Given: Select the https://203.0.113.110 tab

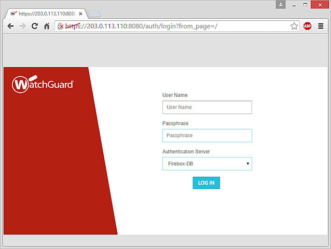Looking at the screenshot, I should point(46,14).
